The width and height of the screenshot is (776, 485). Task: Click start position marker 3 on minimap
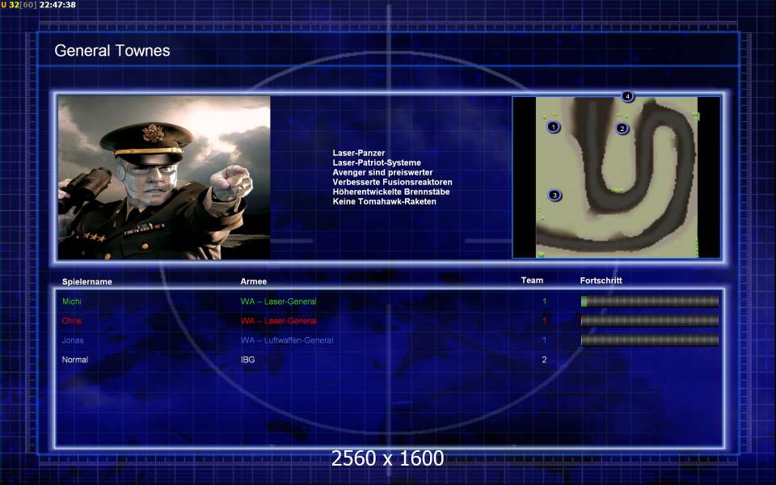[x=555, y=195]
